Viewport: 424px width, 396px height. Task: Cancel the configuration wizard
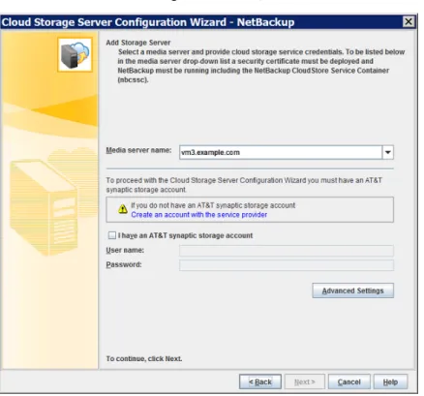pos(348,382)
